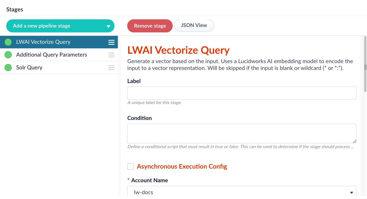
Task: Open Add a new pipeline stage dropdown
Action: tap(60, 26)
